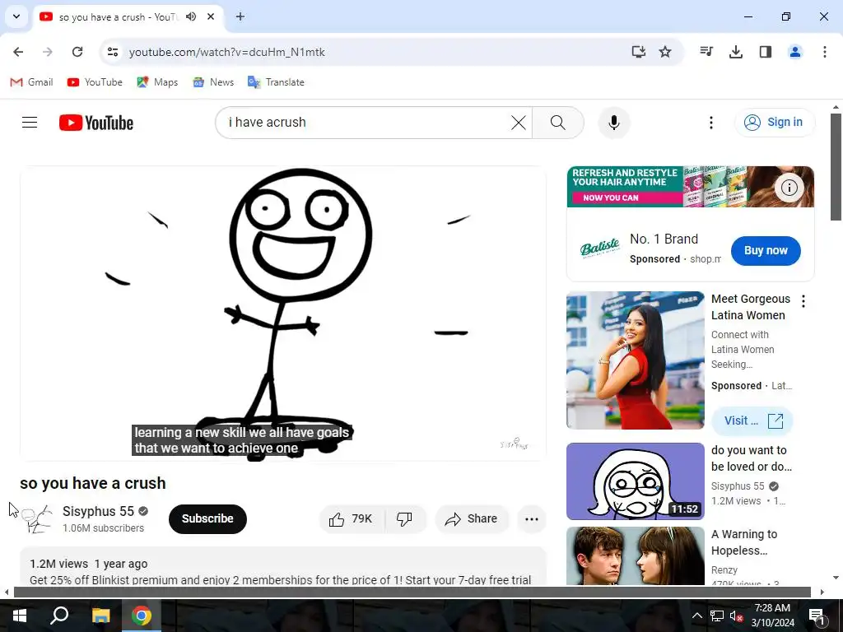
Task: Click the address bar URL
Action: 227,52
